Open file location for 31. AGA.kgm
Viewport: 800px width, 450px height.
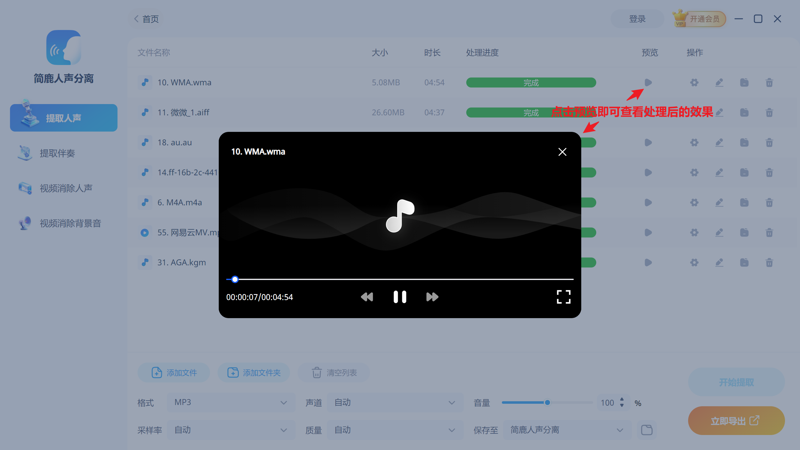pyautogui.click(x=745, y=262)
